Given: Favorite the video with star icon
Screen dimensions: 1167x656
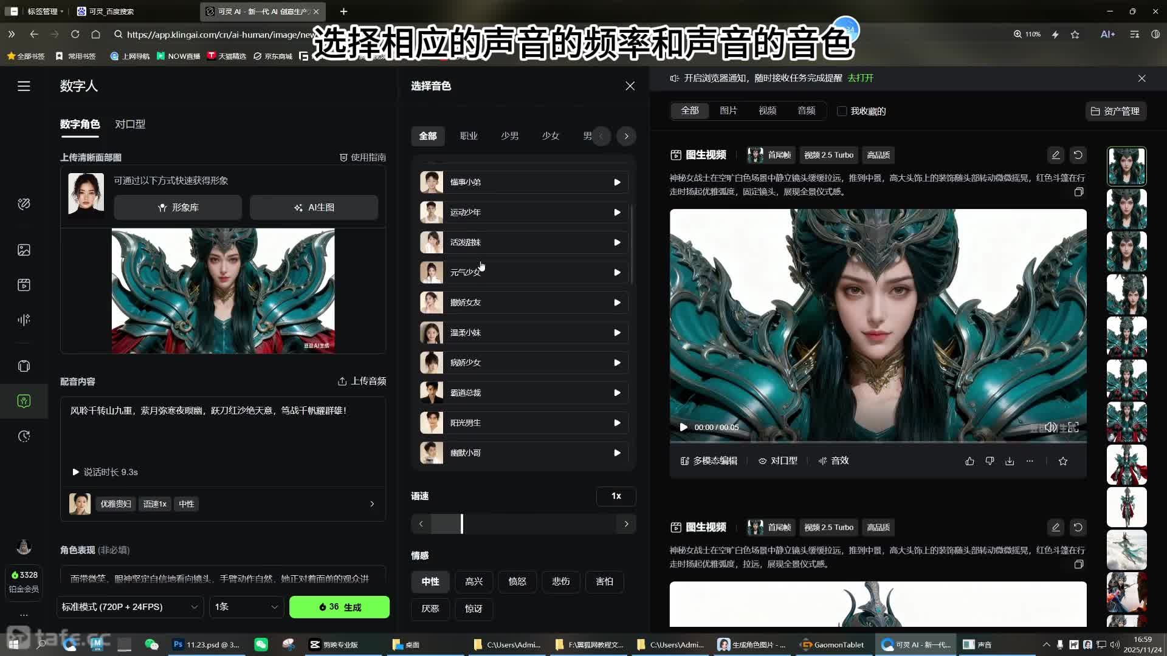Looking at the screenshot, I should (x=1063, y=462).
